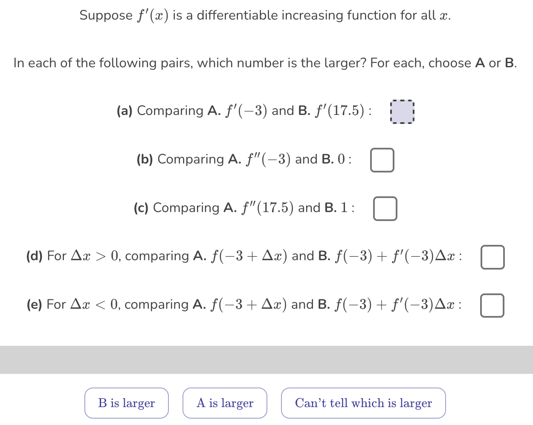Pick the uncertainty option at the bottom

tap(363, 403)
